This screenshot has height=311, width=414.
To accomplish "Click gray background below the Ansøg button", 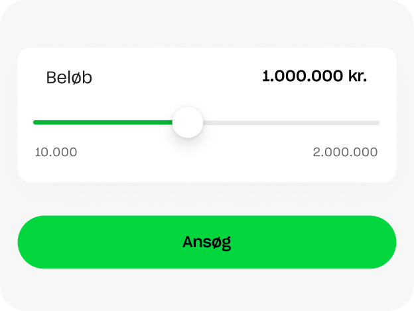I will 207,290.
